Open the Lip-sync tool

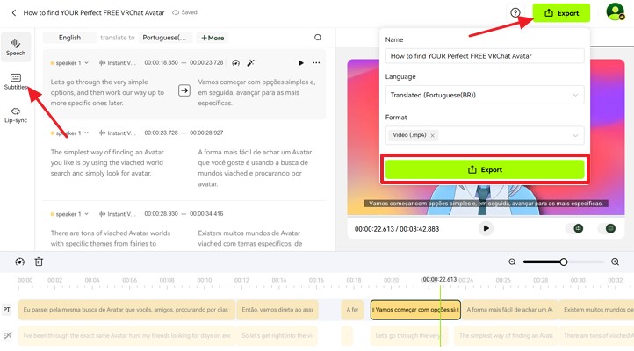pyautogui.click(x=16, y=115)
